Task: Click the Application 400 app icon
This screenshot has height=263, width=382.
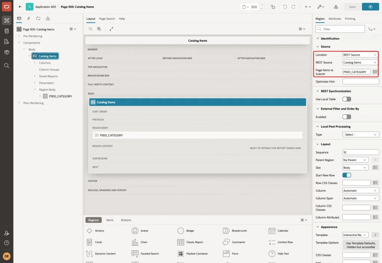Action: coord(29,7)
